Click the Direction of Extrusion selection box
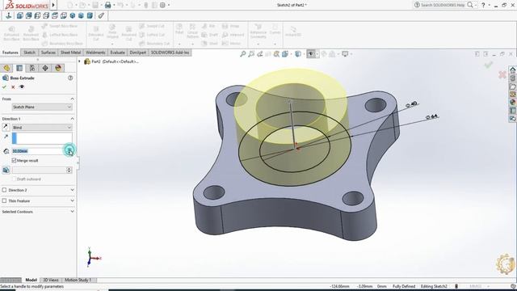The height and width of the screenshot is (291, 517). point(42,138)
